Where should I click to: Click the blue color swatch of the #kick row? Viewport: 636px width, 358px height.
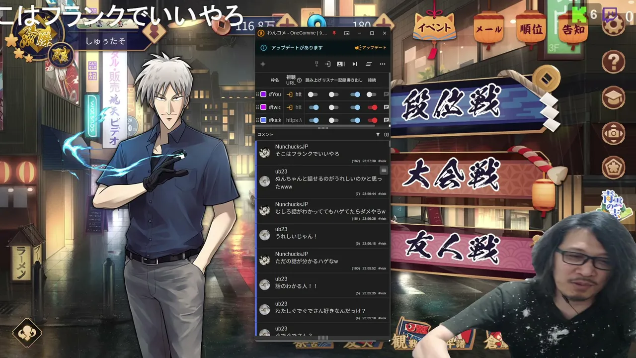pyautogui.click(x=263, y=120)
